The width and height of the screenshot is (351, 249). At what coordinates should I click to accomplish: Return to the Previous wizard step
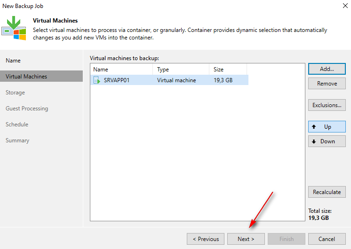(x=206, y=239)
